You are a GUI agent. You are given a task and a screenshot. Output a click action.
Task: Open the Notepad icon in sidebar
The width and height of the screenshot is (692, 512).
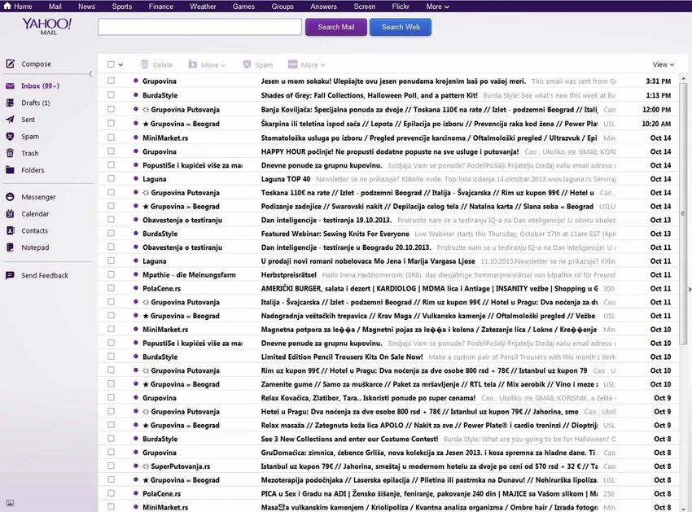tap(10, 247)
